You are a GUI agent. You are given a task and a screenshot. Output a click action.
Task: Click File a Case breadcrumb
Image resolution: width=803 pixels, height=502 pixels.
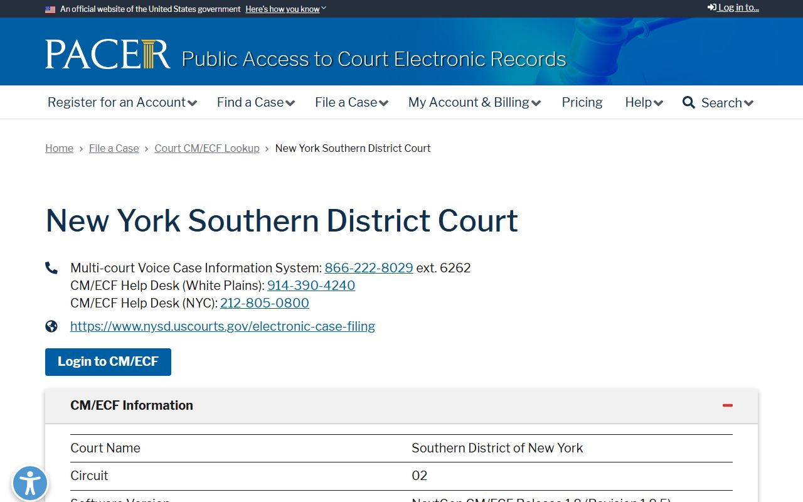(114, 148)
